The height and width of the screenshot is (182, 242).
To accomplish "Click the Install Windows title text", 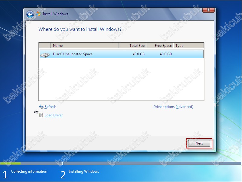I will click(x=55, y=14).
